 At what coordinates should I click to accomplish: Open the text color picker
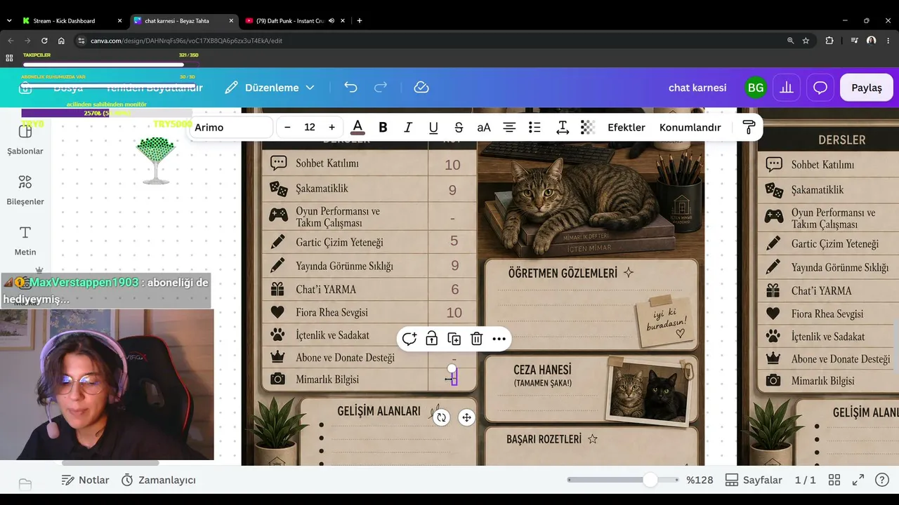(357, 128)
